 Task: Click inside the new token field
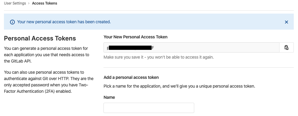pyautogui.click(x=192, y=47)
